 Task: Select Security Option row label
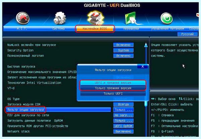click(x=20, y=50)
